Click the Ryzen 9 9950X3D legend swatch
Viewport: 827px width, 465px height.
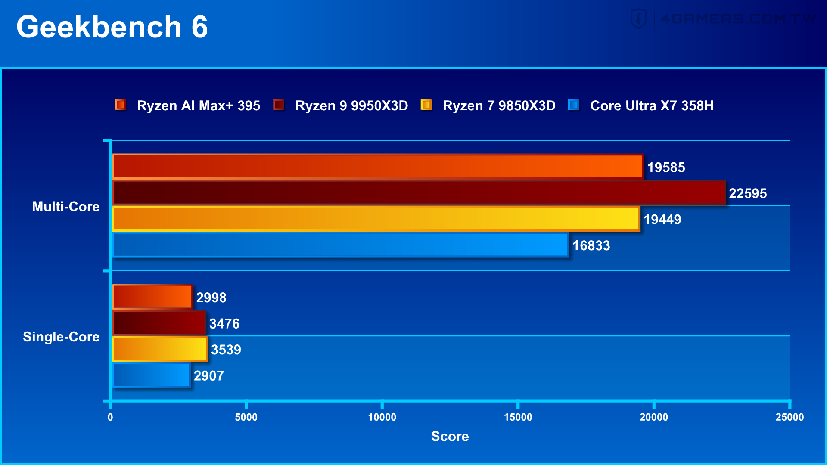(x=279, y=105)
